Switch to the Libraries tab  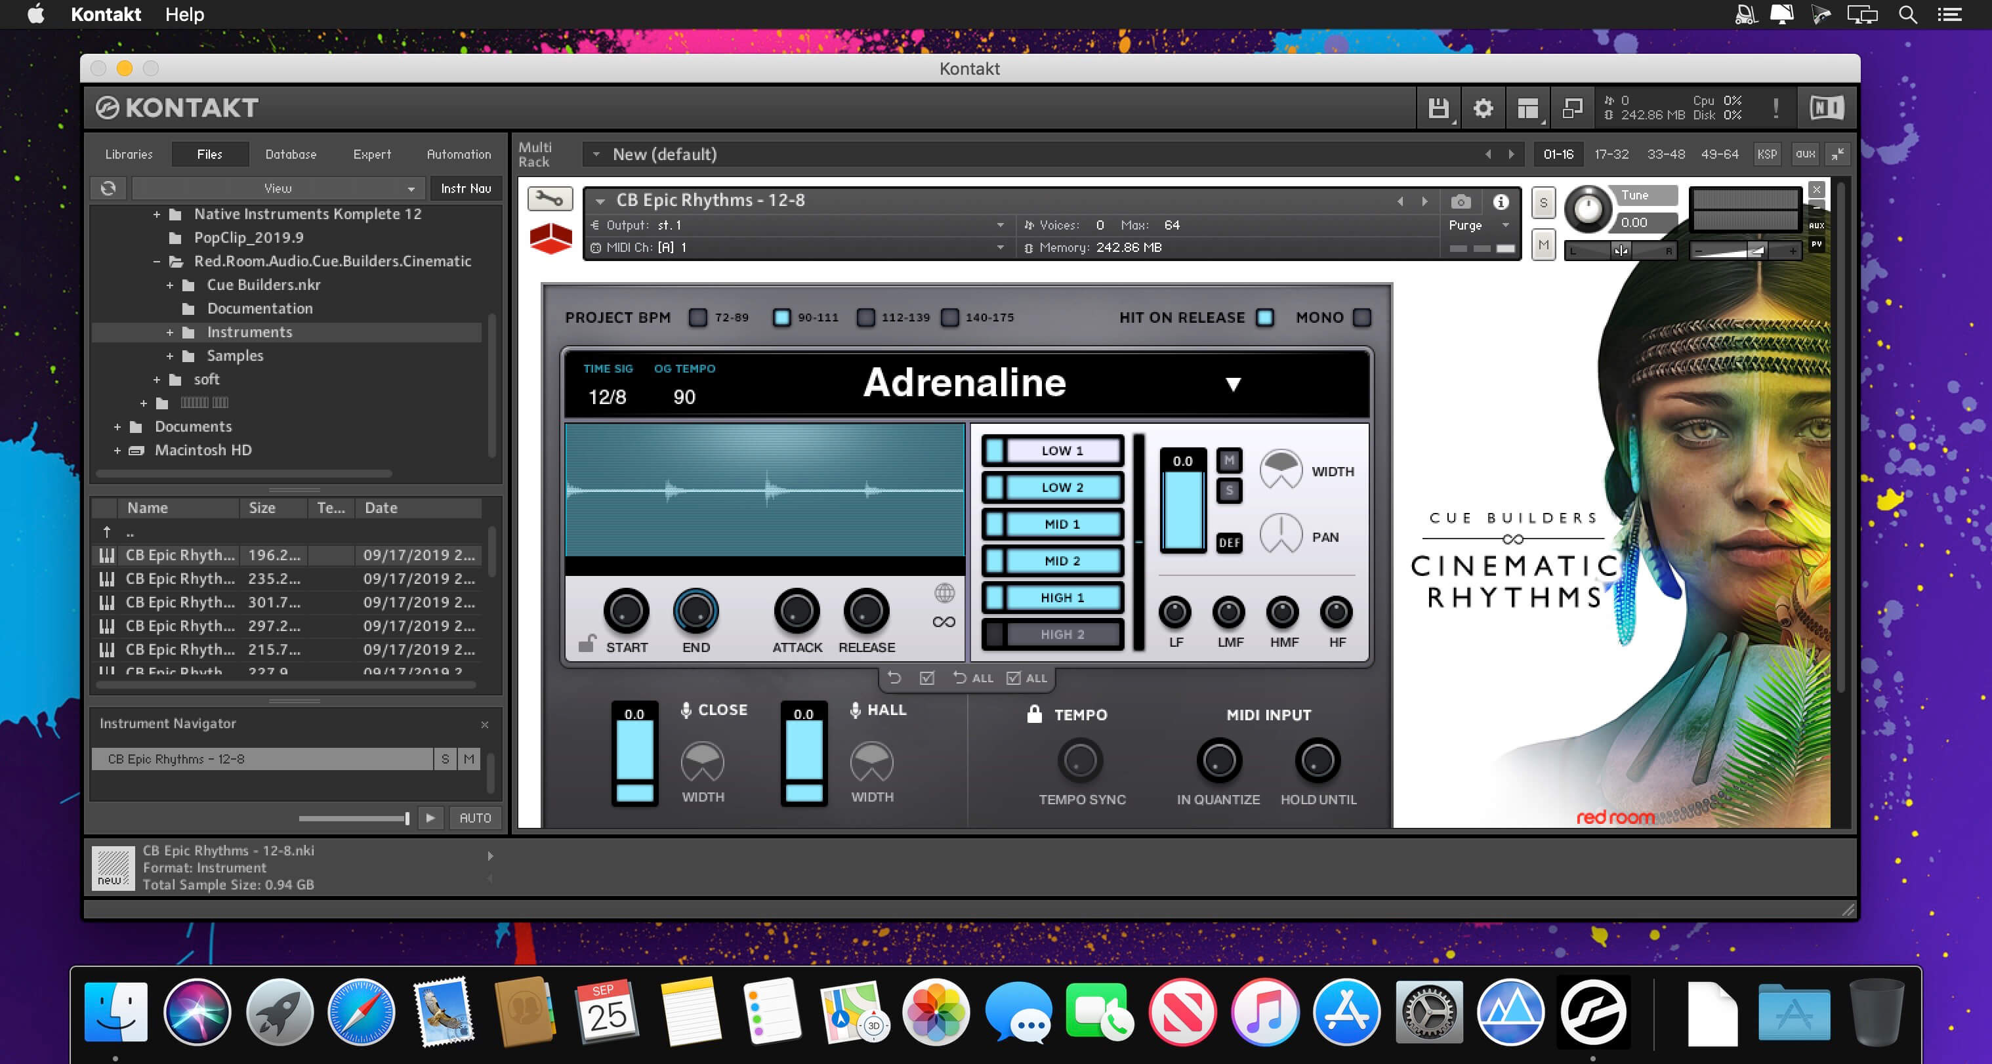[x=129, y=154]
